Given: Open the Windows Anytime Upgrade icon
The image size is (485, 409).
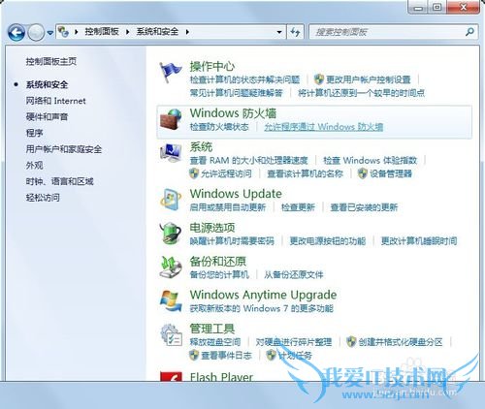Looking at the screenshot, I should (171, 300).
